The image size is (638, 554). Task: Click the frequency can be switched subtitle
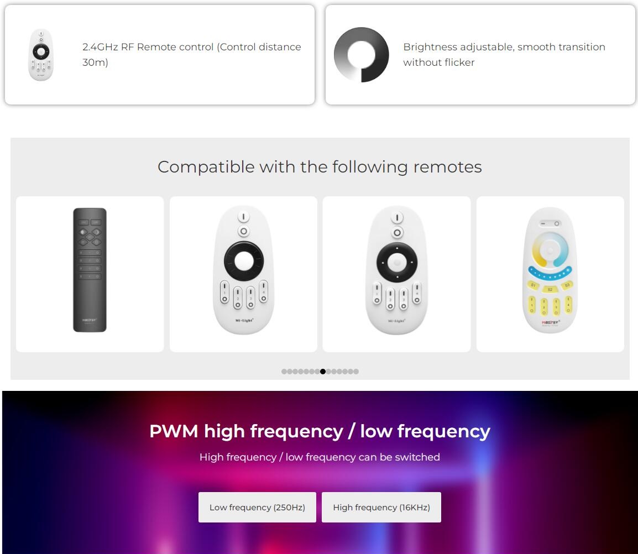pos(320,457)
